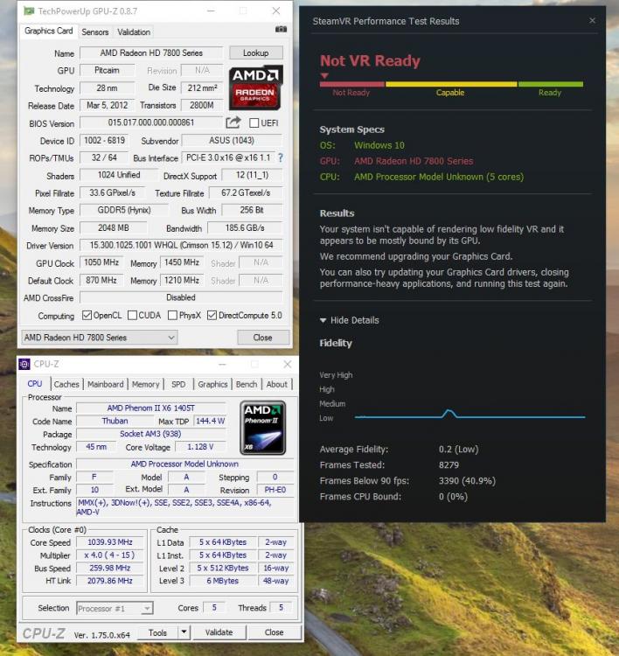Click the green Ready segment of readiness bar
The width and height of the screenshot is (619, 656).
point(551,84)
